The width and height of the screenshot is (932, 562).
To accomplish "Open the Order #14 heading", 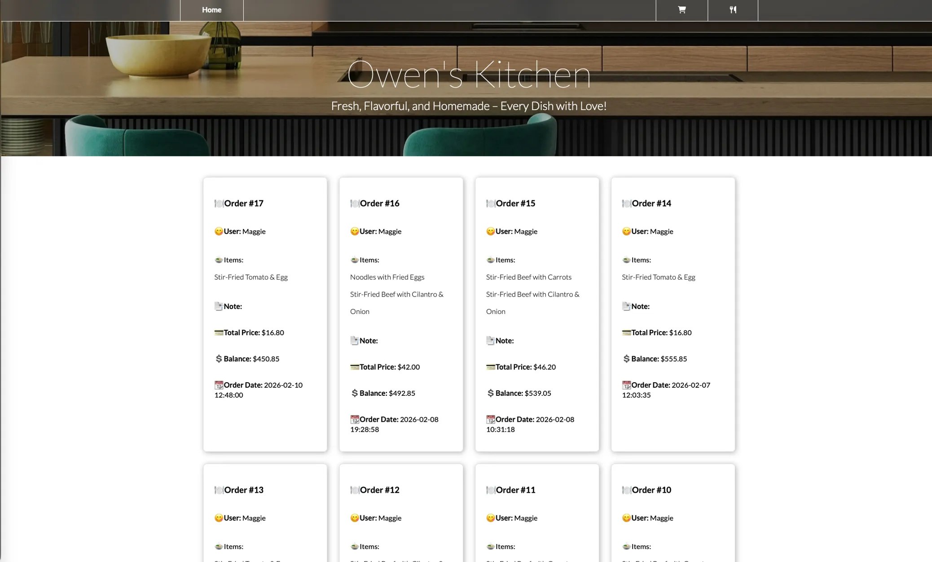I will 651,204.
